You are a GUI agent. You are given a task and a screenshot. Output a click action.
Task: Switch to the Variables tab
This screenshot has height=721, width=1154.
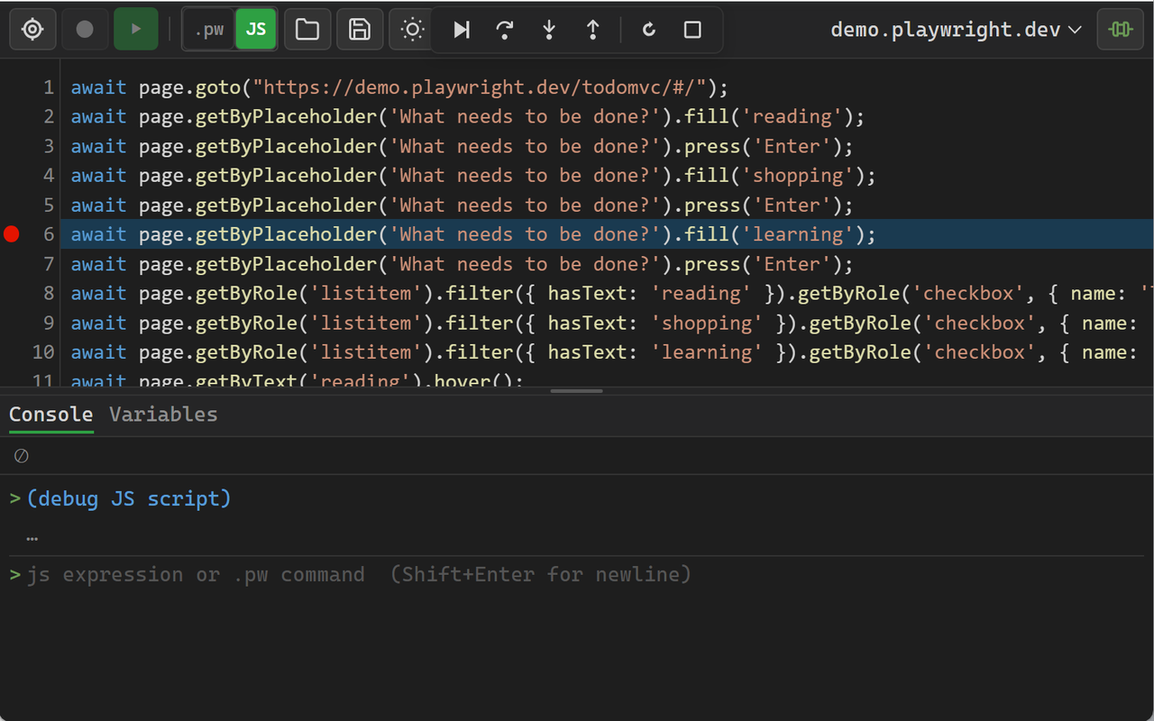point(163,415)
